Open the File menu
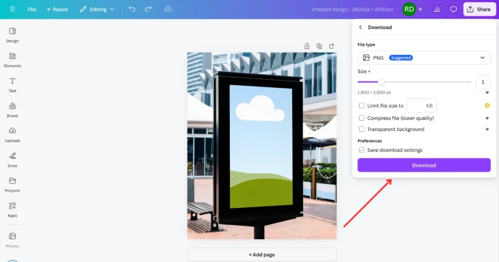Screen dimensions: 499x262 pyautogui.click(x=32, y=9)
